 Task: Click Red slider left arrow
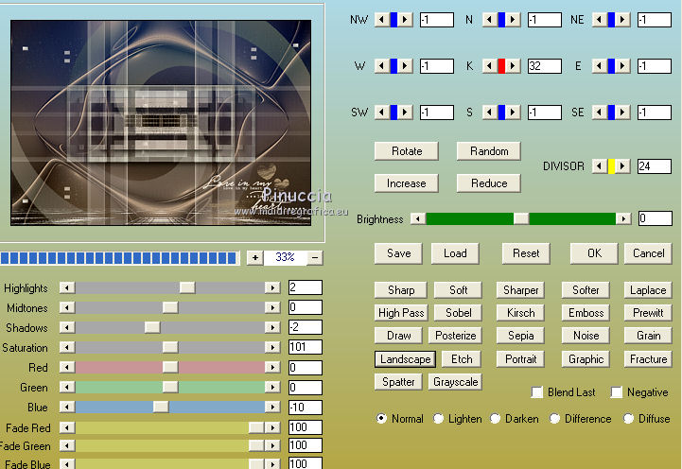tap(67, 367)
